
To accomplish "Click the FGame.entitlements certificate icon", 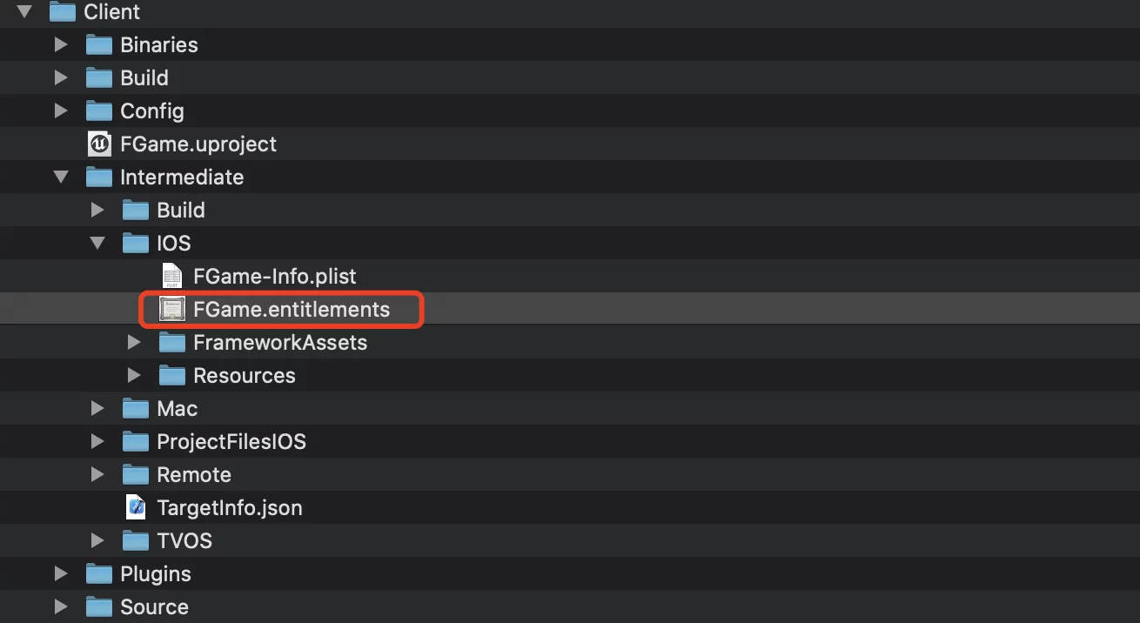I will [172, 309].
